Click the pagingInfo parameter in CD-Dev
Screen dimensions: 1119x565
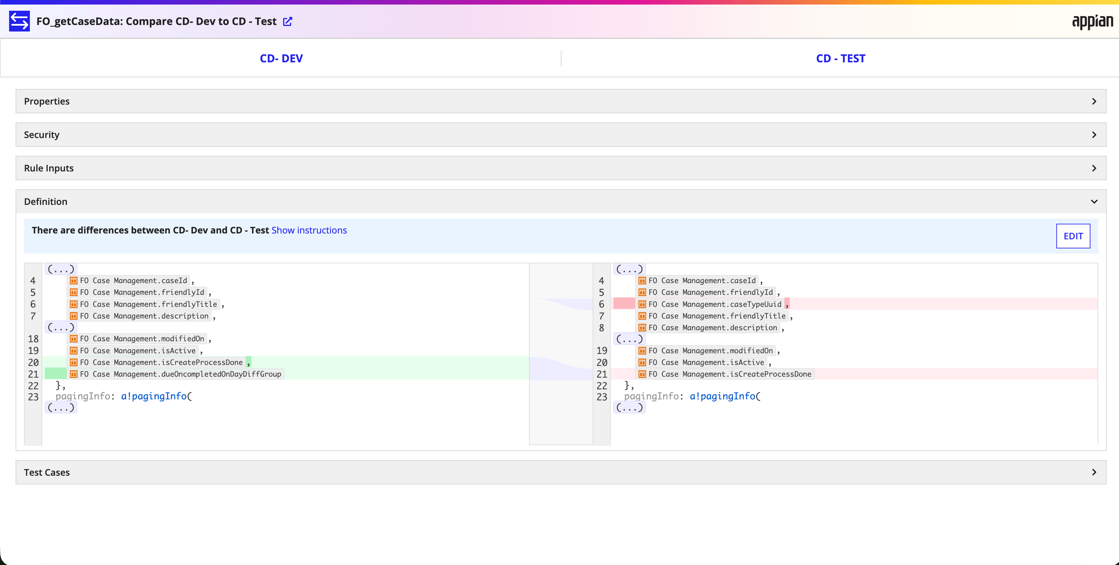tap(82, 396)
